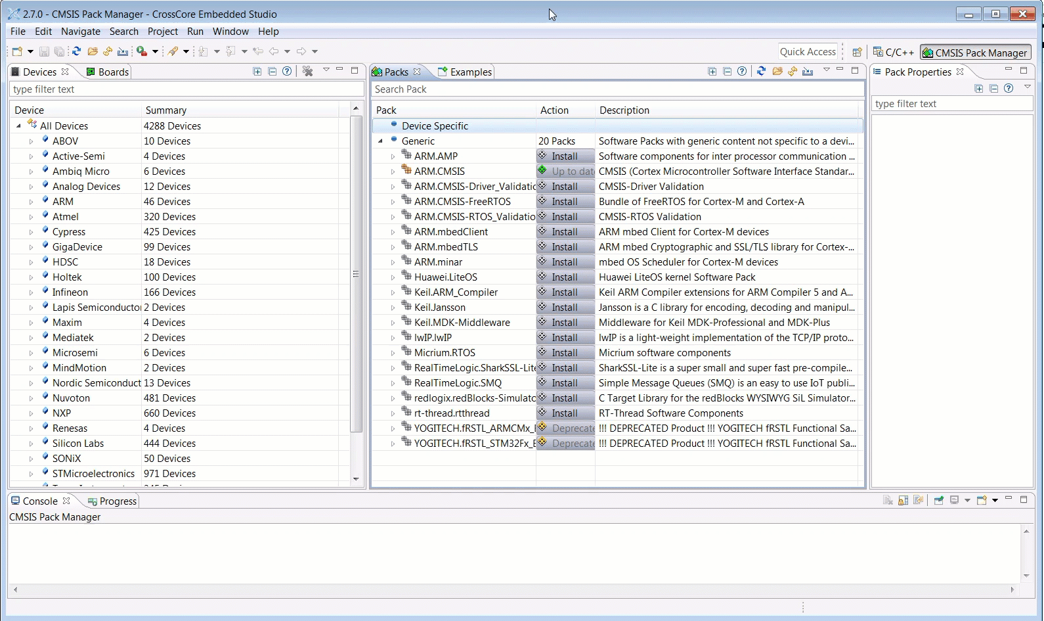This screenshot has width=1044, height=621.
Task: Switch to the Progress tab
Action: point(112,501)
